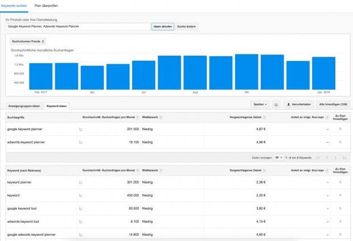Select the adwords keyword planner search term
This screenshot has height=241, width=353.
[26, 142]
